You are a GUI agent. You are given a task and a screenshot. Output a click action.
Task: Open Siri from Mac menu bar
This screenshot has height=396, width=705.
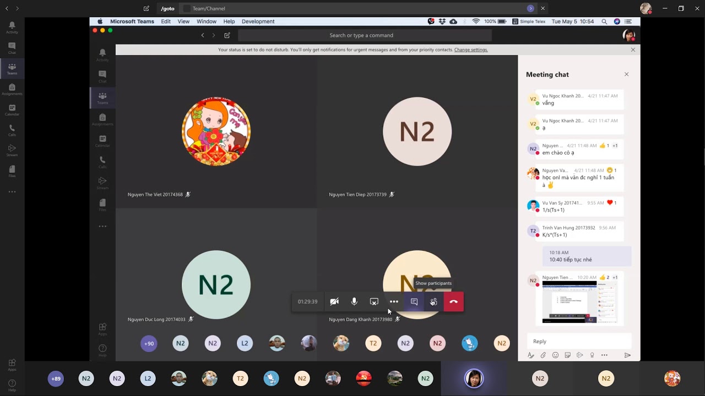(617, 21)
